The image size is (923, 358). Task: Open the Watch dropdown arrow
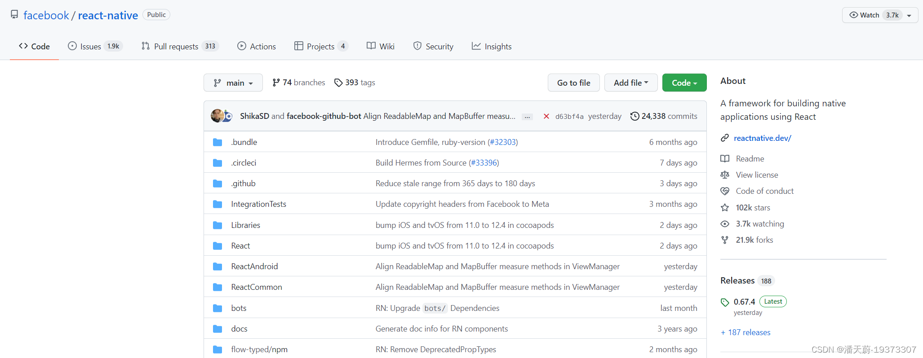pos(909,15)
